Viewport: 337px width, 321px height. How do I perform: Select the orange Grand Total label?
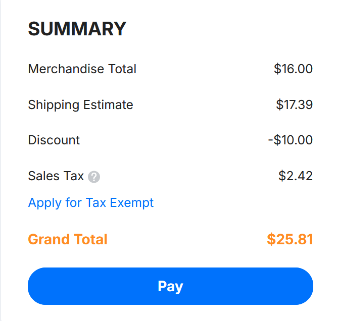(68, 239)
